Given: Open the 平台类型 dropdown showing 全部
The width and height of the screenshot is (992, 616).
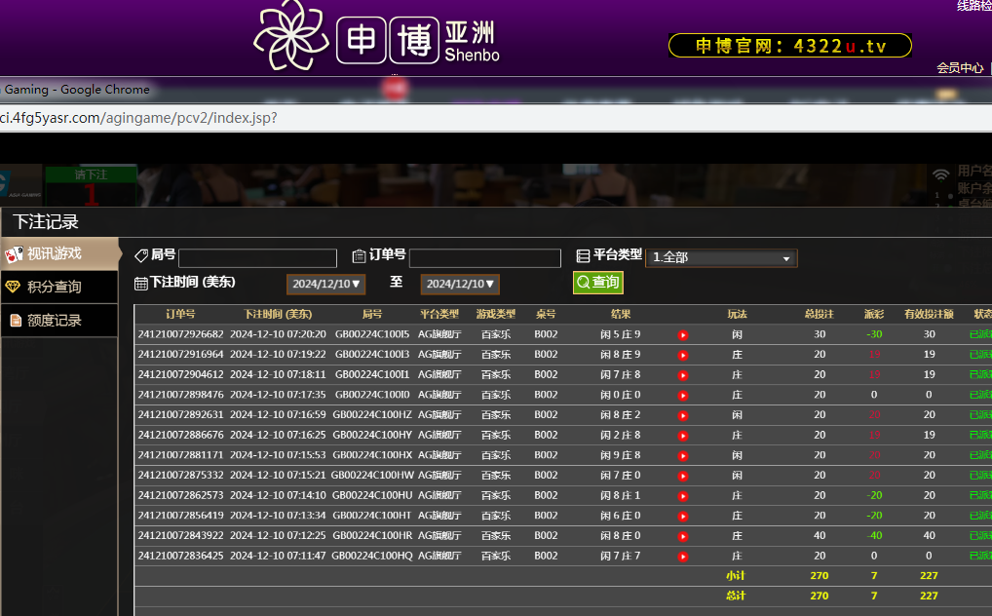Looking at the screenshot, I should pos(721,258).
